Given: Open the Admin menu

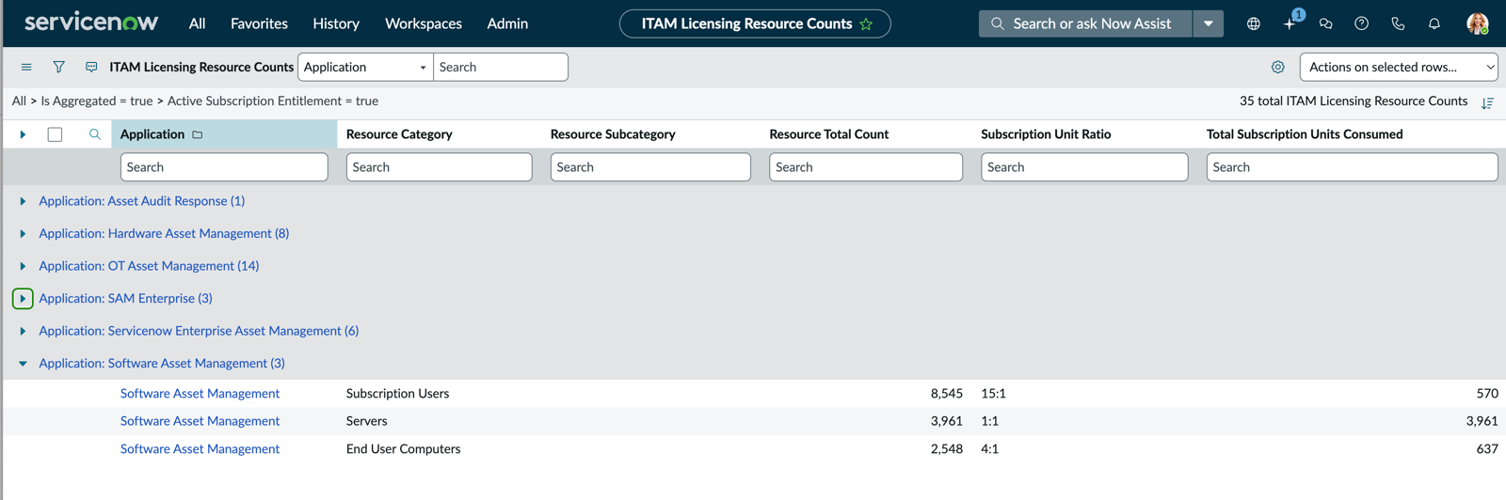Looking at the screenshot, I should [x=507, y=23].
